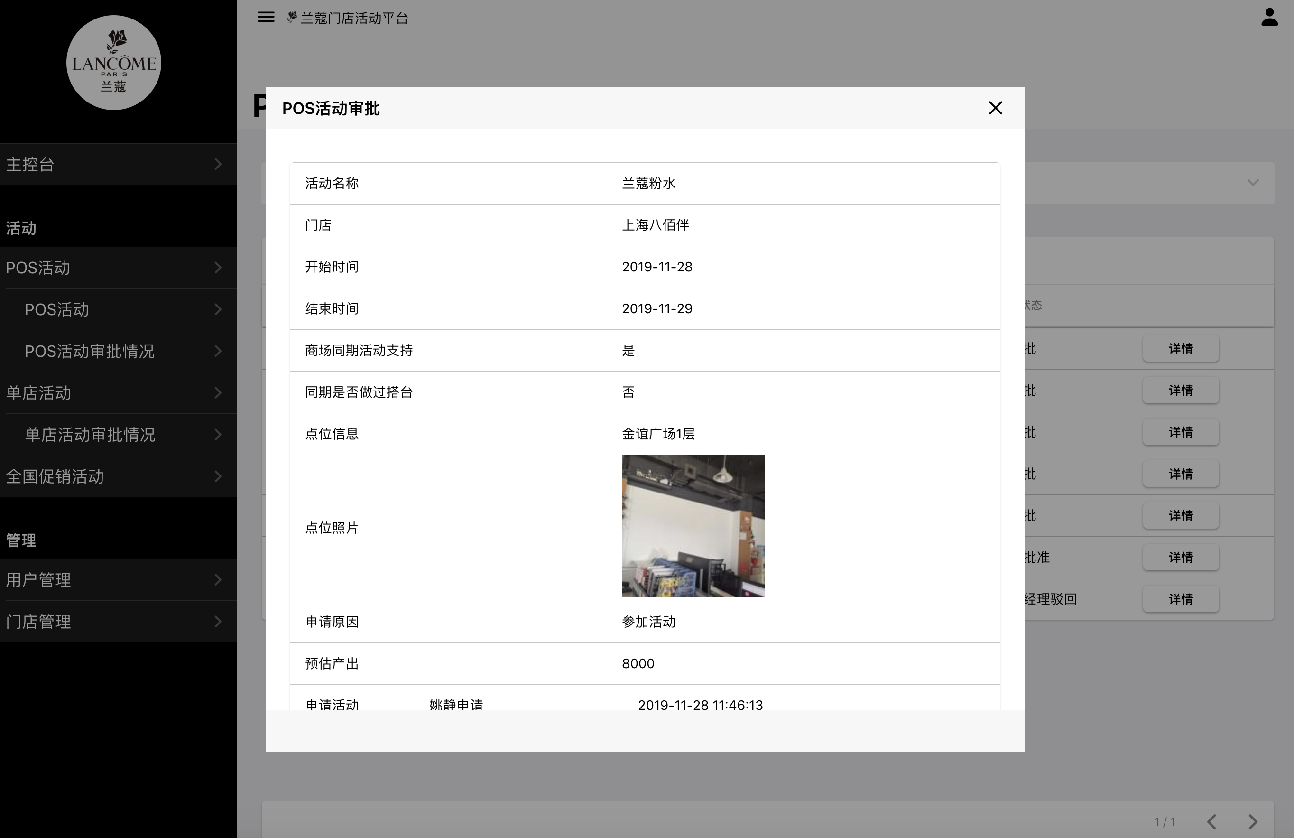Open 单店活动审批情况 page

[x=122, y=435]
